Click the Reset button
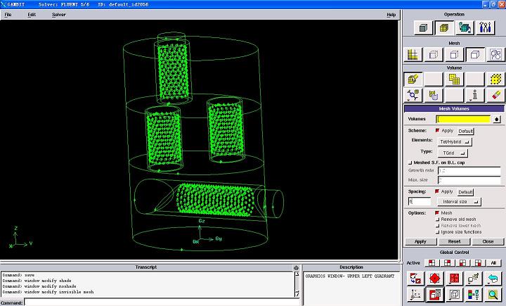506x306 pixels. click(454, 241)
